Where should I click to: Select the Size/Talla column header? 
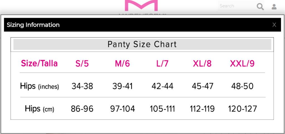[x=39, y=63]
